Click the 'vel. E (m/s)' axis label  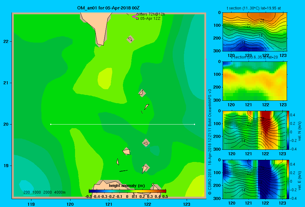coord(300,181)
